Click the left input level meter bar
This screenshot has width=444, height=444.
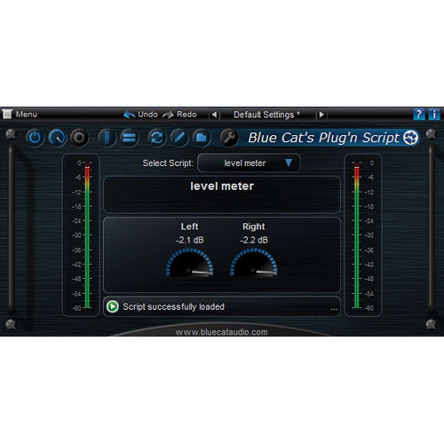tap(87, 235)
